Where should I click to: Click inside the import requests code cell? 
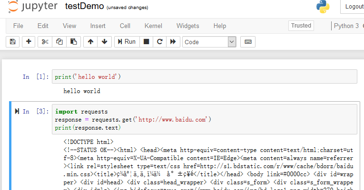click(x=204, y=119)
